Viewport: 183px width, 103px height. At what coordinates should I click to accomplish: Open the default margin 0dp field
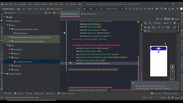pyautogui.click(x=154, y=27)
